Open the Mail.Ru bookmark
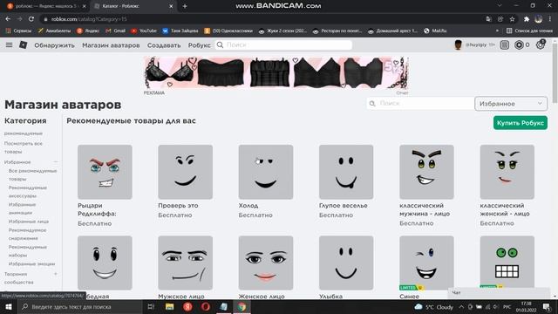558x314 pixels. pyautogui.click(x=435, y=31)
